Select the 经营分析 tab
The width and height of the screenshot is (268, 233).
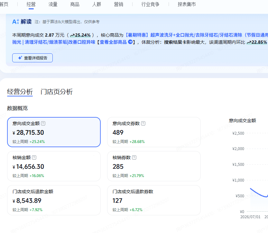pos(20,92)
